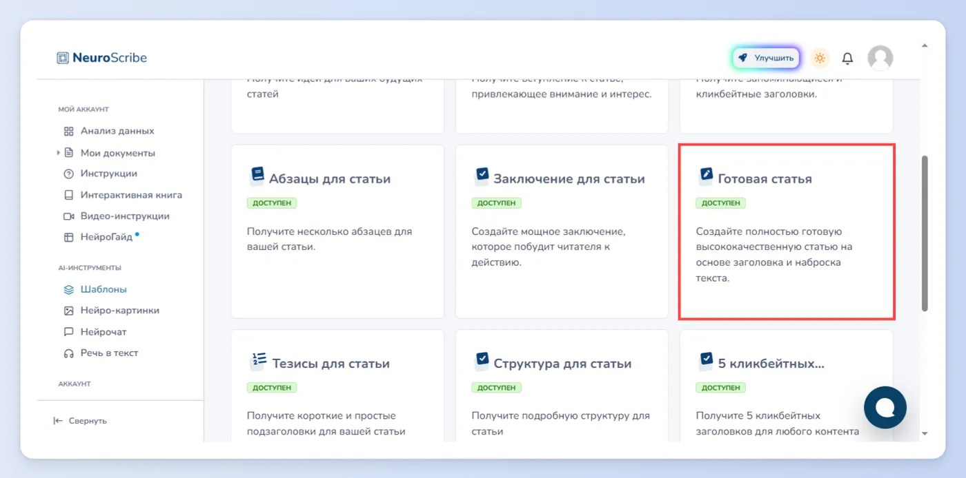Viewport: 966px width, 478px height.
Task: Click the АККАУНТ section heading
Action: coord(75,384)
